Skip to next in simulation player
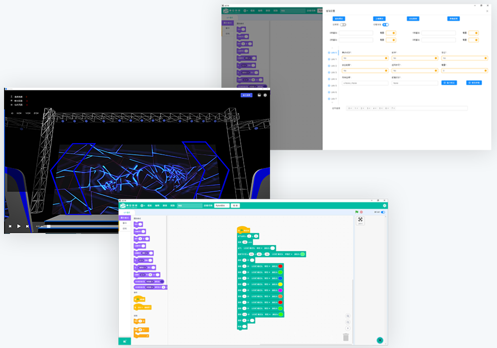This screenshot has width=497, height=348. pos(27,226)
